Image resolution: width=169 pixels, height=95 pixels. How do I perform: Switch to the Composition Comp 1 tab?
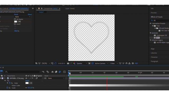point(51,8)
